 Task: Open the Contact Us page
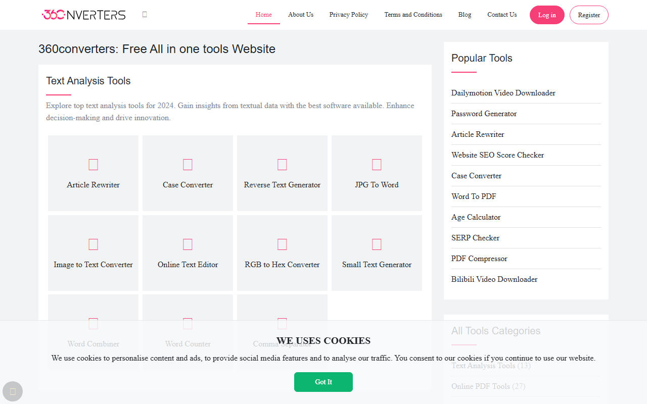point(502,15)
